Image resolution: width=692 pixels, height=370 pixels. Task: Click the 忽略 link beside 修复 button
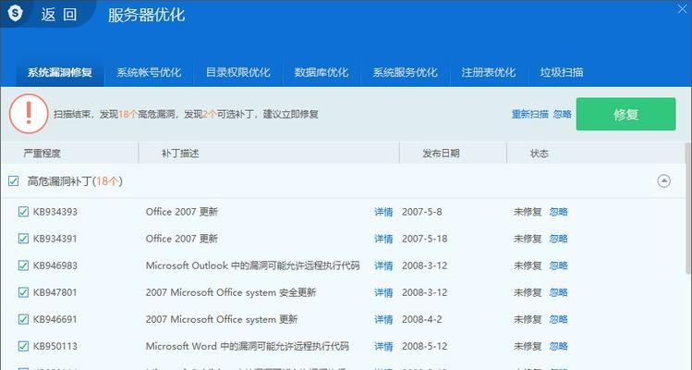coord(563,114)
